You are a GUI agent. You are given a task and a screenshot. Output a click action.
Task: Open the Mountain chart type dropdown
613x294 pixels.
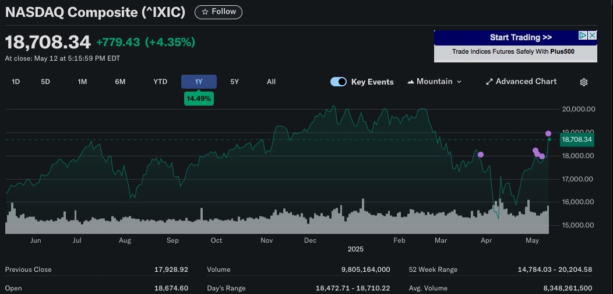(434, 82)
